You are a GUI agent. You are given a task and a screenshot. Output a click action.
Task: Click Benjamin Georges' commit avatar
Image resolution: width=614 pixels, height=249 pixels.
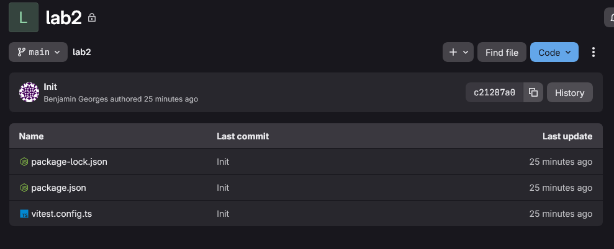click(29, 92)
